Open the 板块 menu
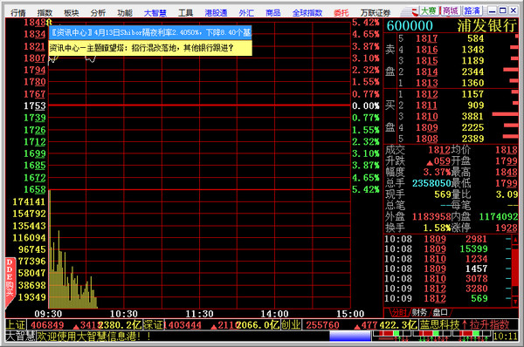Image resolution: width=524 pixels, height=347 pixels. (x=72, y=13)
